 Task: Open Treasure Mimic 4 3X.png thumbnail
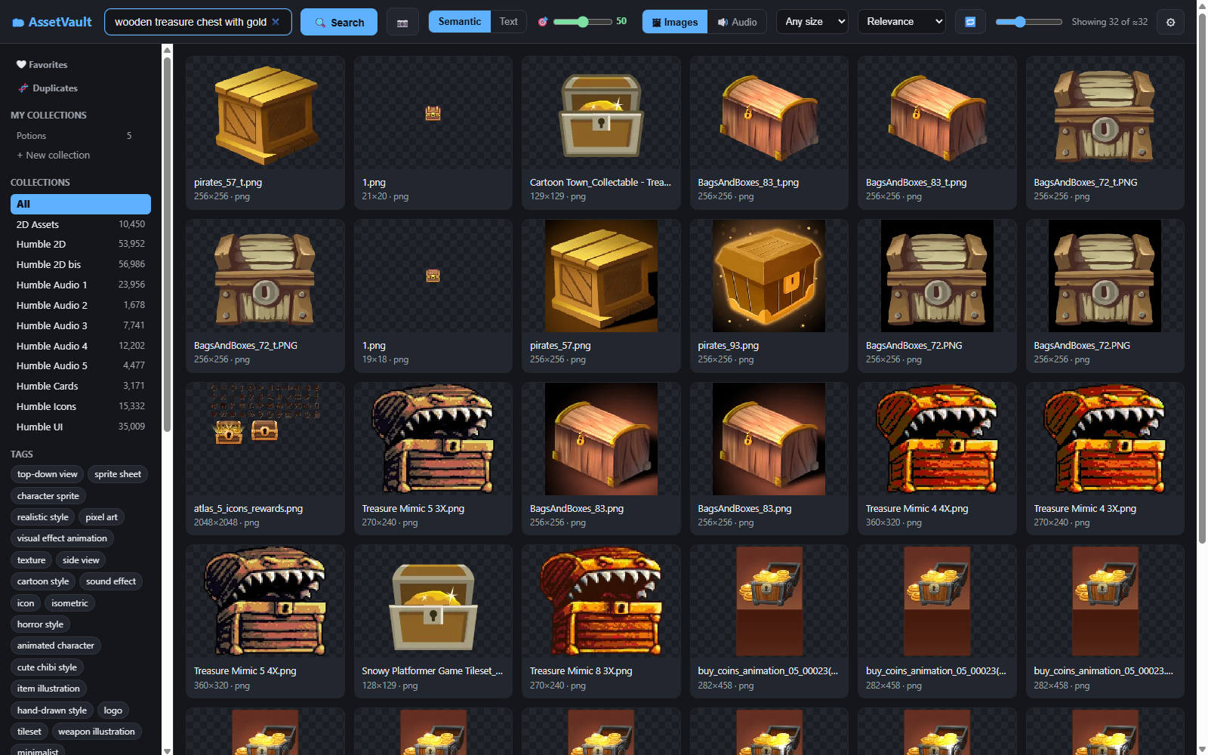1105,439
